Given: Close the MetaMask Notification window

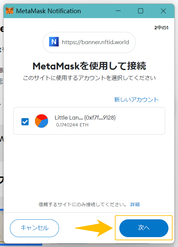Looking at the screenshot, I should click(163, 11).
